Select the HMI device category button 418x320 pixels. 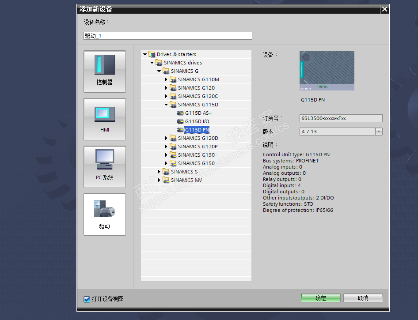click(105, 119)
